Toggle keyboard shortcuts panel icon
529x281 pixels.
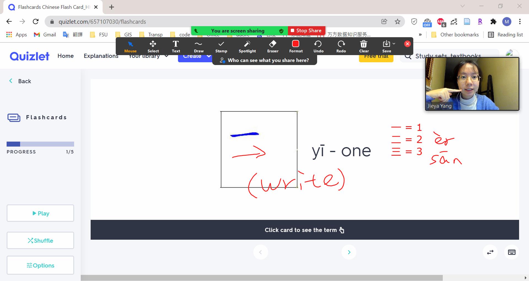[x=512, y=252]
